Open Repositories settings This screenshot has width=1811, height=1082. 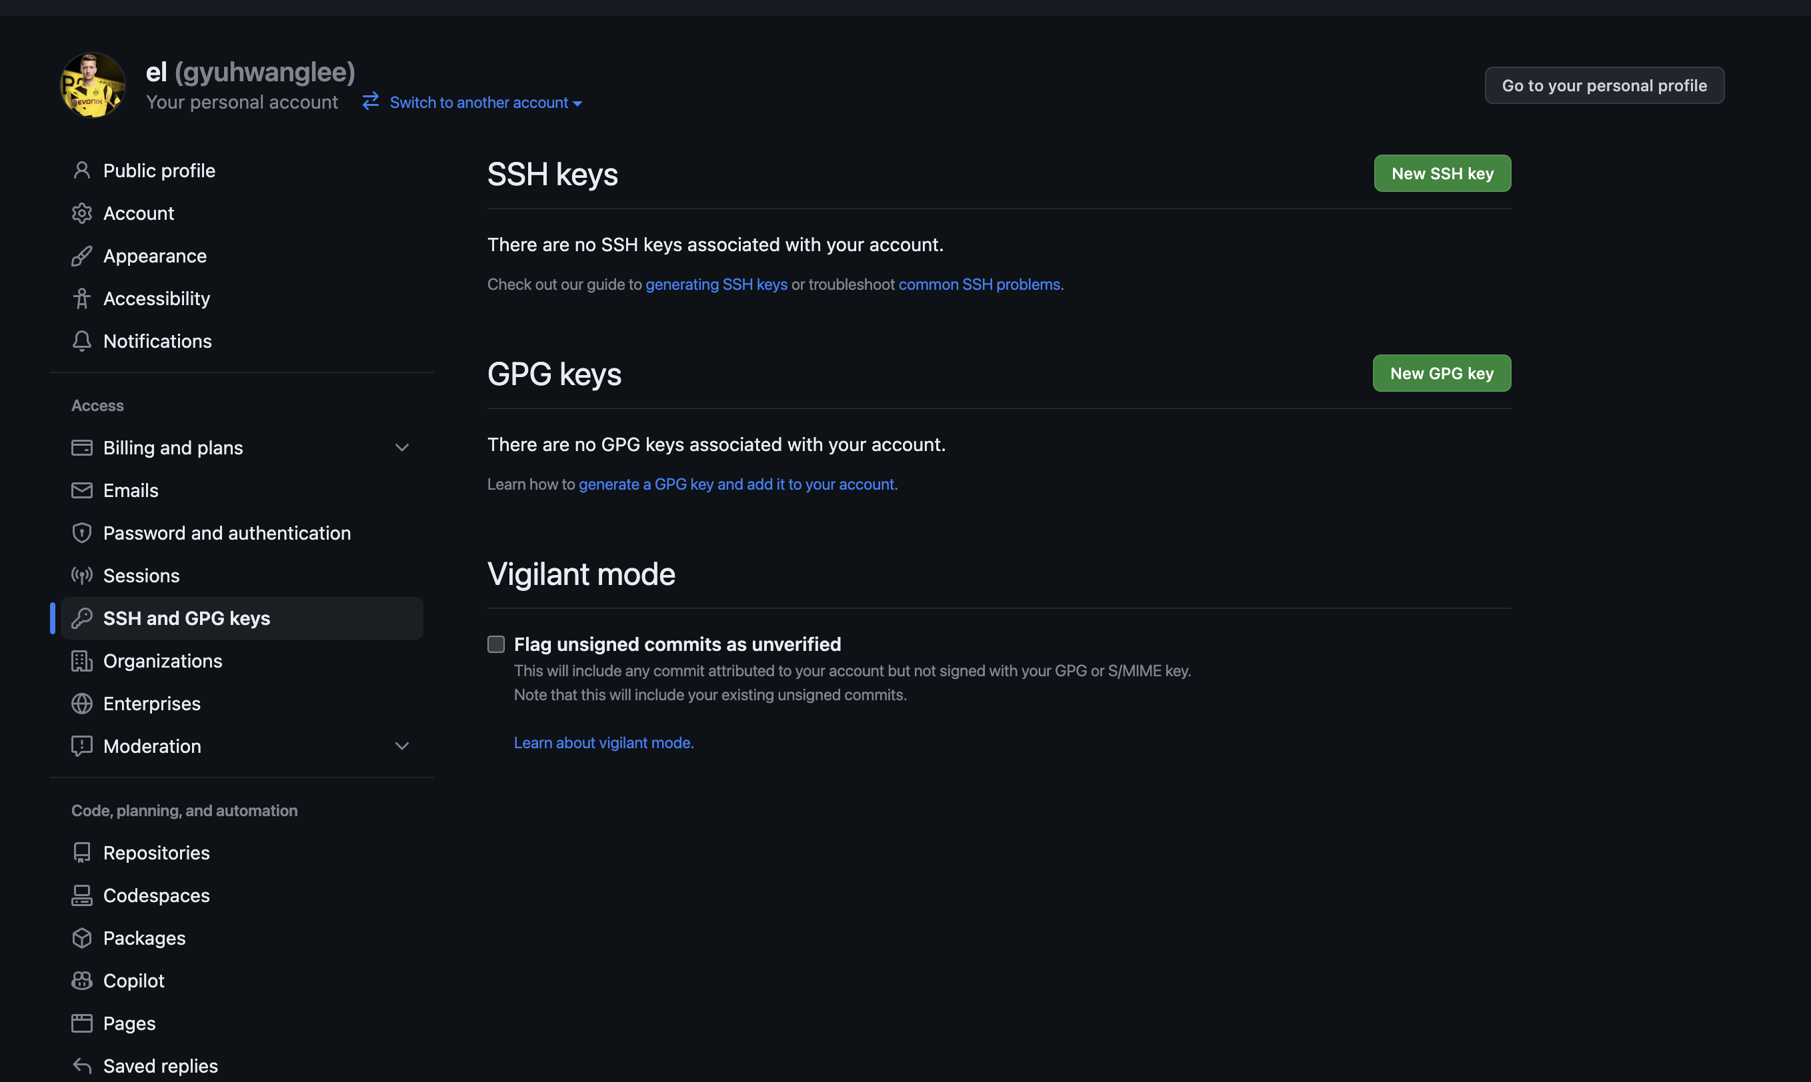point(242,853)
